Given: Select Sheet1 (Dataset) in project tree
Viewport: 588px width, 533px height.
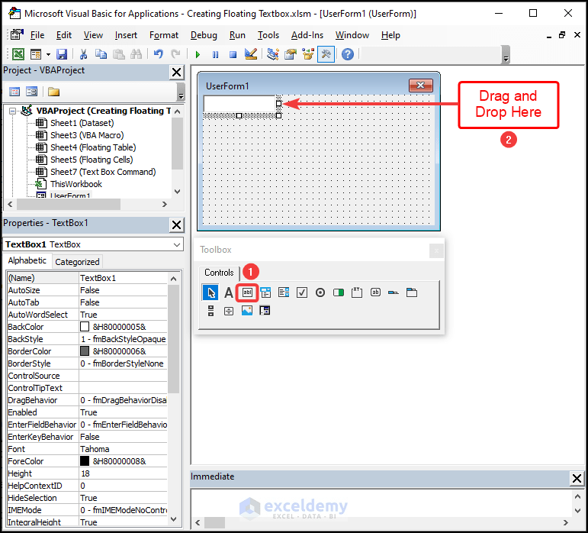Looking at the screenshot, I should tap(82, 123).
